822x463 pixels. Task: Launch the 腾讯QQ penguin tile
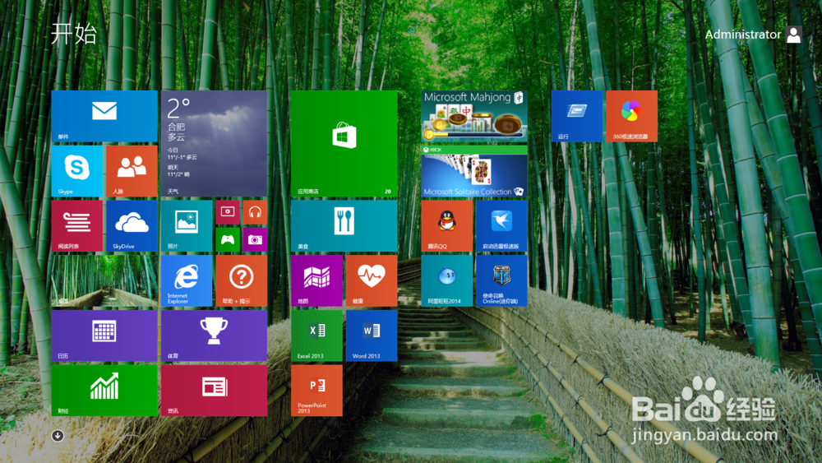tap(446, 226)
